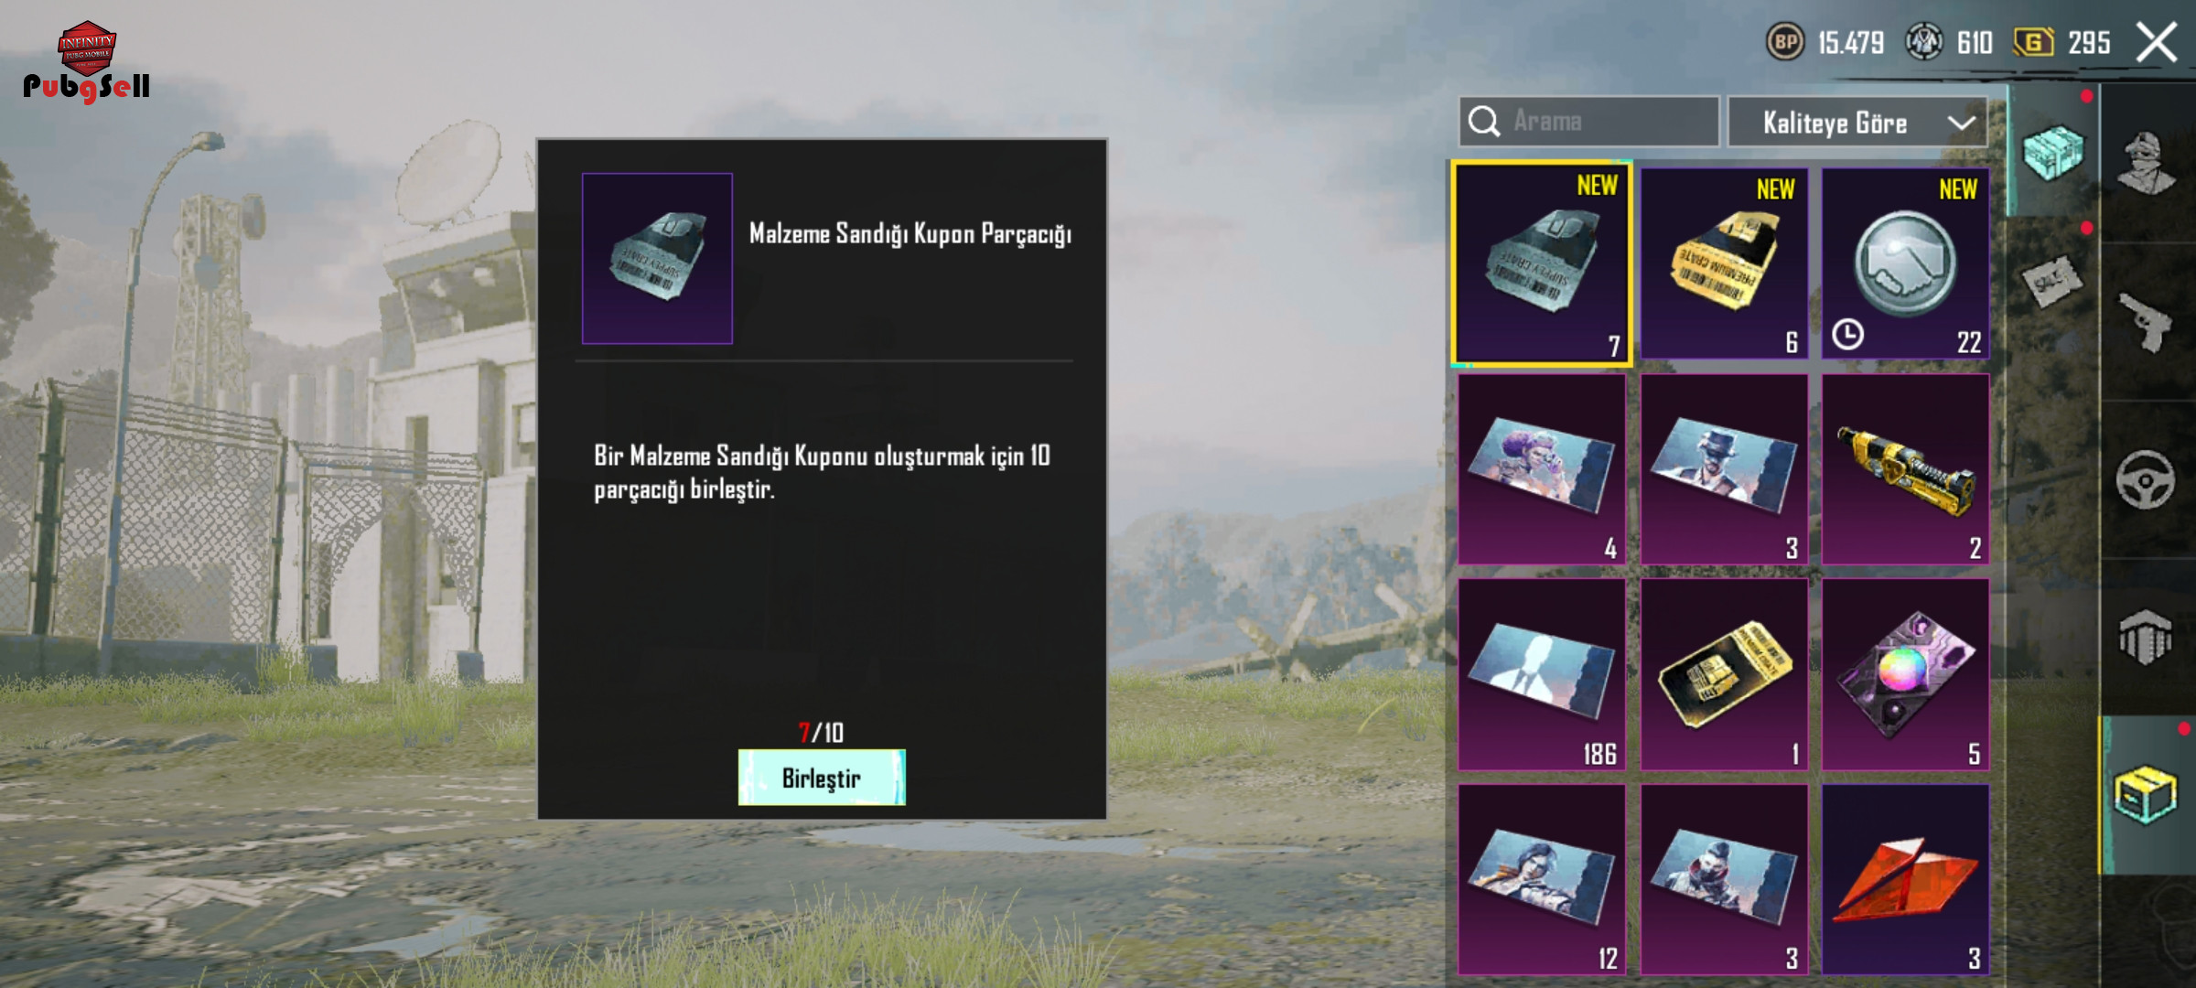The width and height of the screenshot is (2196, 988).
Task: Open the sale ticket tab
Action: (x=2053, y=283)
